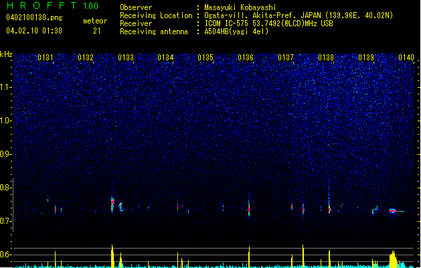
Task: Click time marker 0137
Action: click(x=286, y=58)
